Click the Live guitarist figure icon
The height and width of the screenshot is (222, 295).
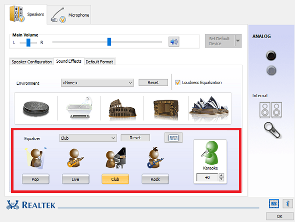75,158
